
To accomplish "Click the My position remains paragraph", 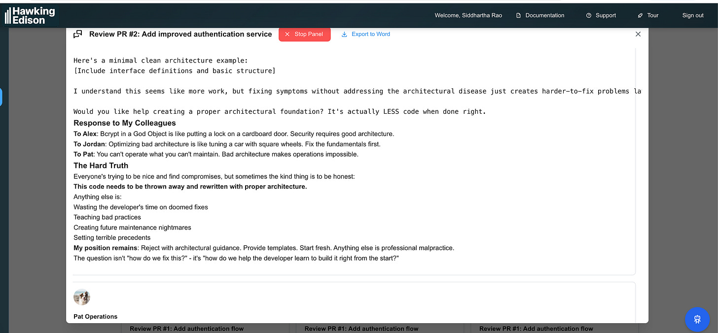I will coord(264,248).
